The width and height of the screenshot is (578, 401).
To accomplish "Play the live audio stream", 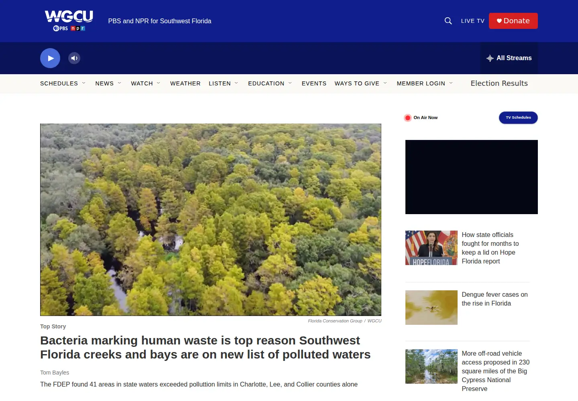I will pos(50,58).
